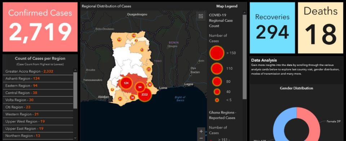The width and height of the screenshot is (346, 141).
Task: Select the Upper West 19 map marker
Action: (x=119, y=40)
